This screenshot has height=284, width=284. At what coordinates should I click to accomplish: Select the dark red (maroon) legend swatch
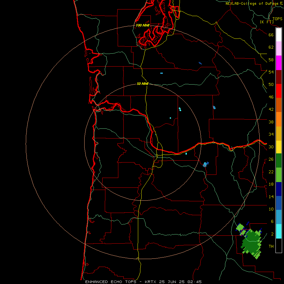279,77
